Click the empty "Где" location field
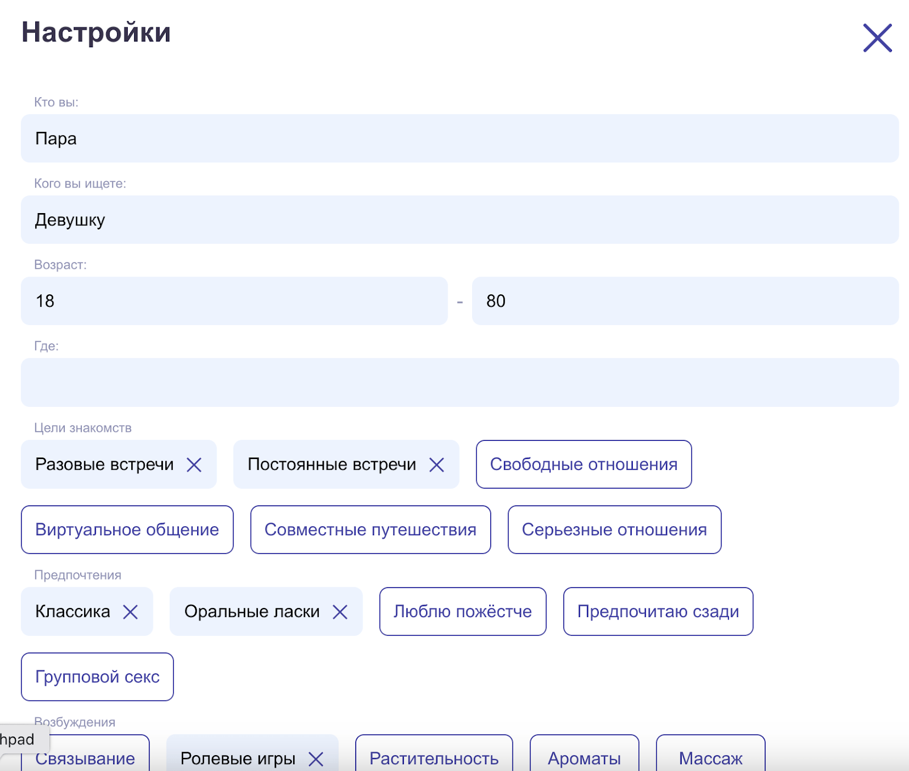This screenshot has height=771, width=909. (x=454, y=382)
